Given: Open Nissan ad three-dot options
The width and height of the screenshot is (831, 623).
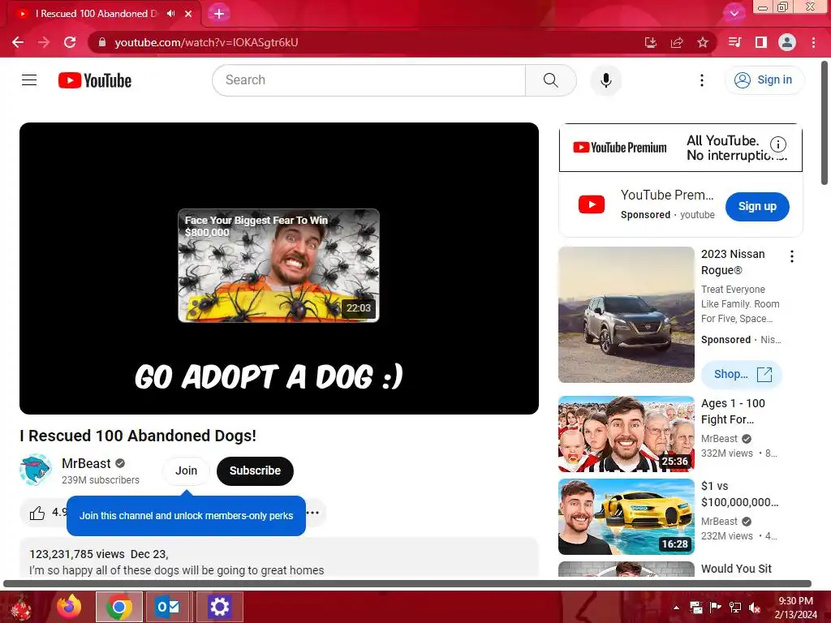Looking at the screenshot, I should 792,256.
